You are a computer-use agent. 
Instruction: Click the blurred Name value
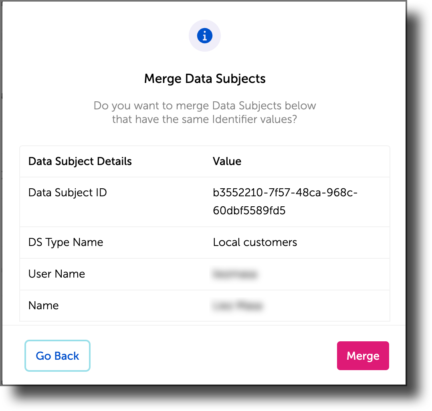click(x=237, y=305)
